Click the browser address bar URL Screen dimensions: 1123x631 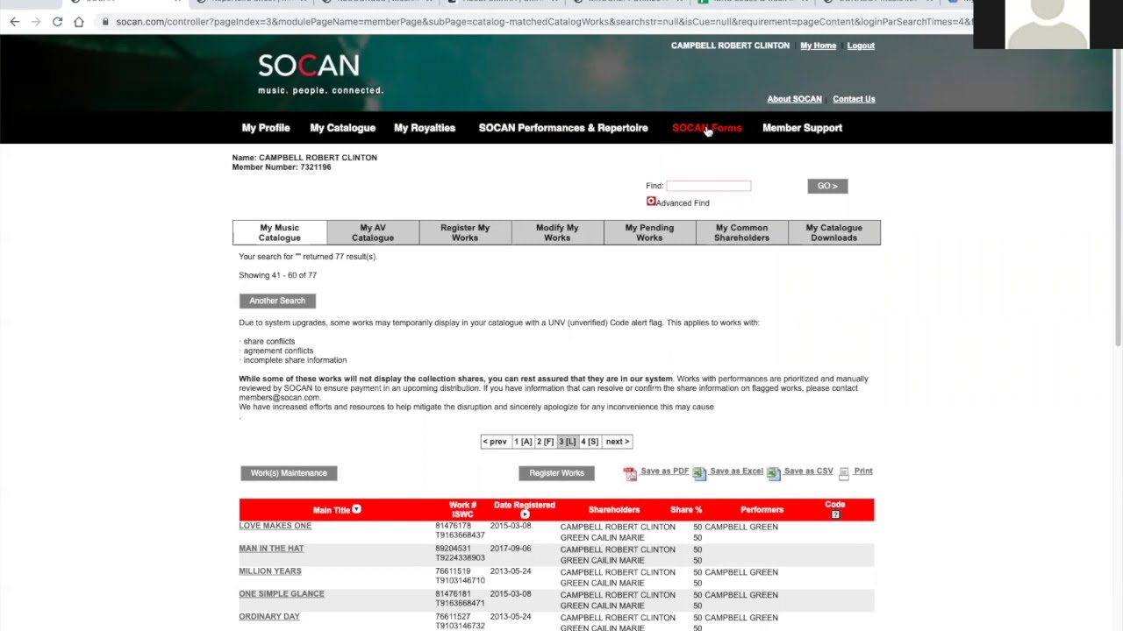(544, 21)
